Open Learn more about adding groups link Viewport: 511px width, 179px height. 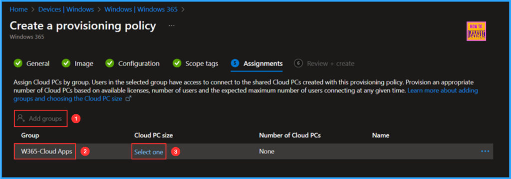pos(443,90)
